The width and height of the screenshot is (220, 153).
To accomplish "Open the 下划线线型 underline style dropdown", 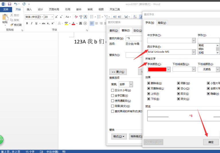I will point(194,69).
